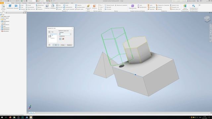212x119 pixels.
Task: Select the Chamfer (Фаска) tool
Action: pyautogui.click(x=59, y=5)
